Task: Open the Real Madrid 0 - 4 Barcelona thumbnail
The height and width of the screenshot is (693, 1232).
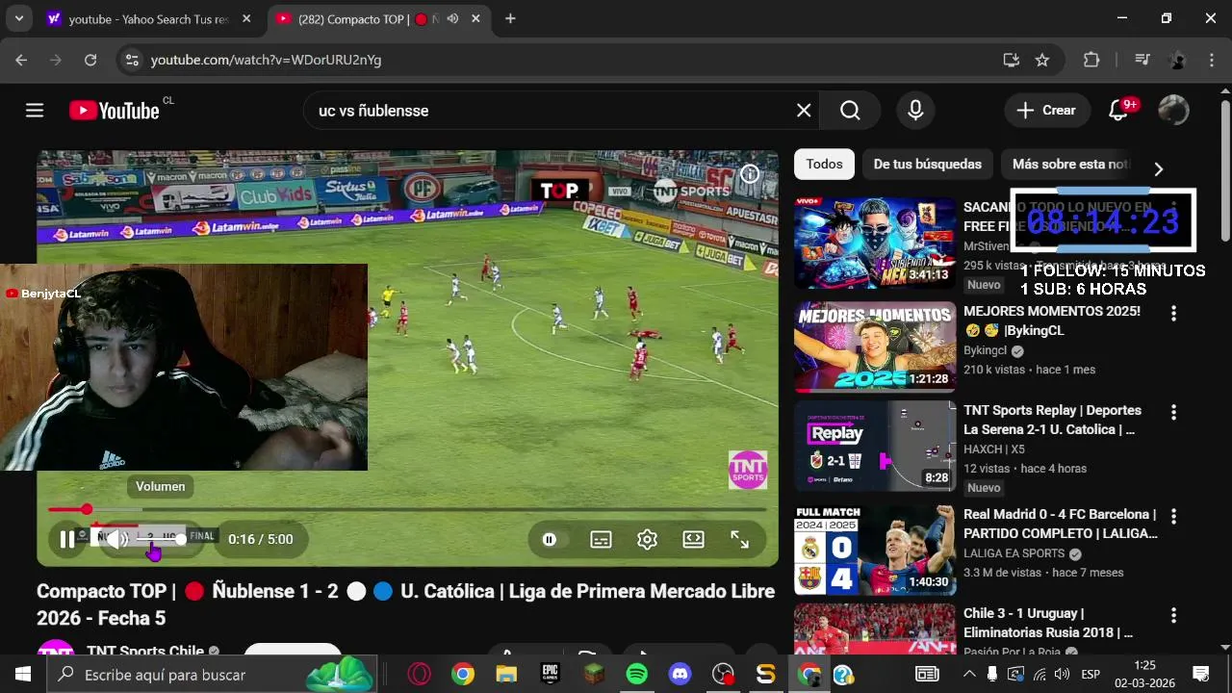Action: pos(875,550)
